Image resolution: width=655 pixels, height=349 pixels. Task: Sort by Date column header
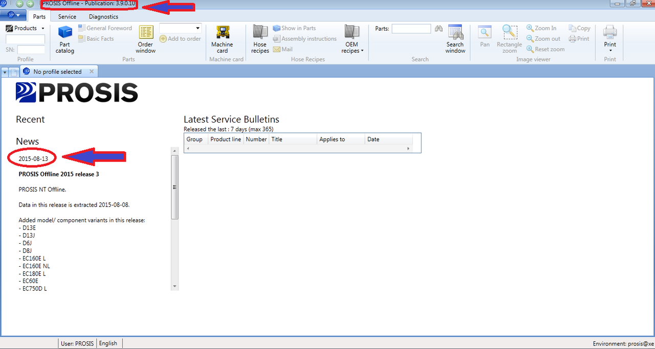[388, 139]
